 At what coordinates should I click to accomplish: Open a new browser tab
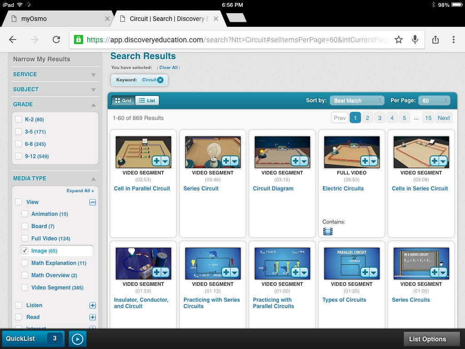[x=236, y=18]
